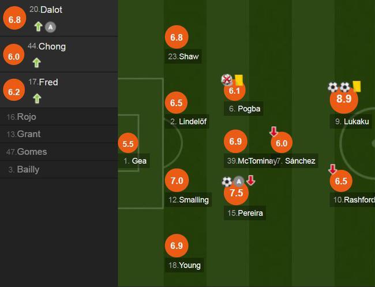Screen dimensions: 375x287
Task: Click the assist badge next to Dalot
Action: pos(50,27)
